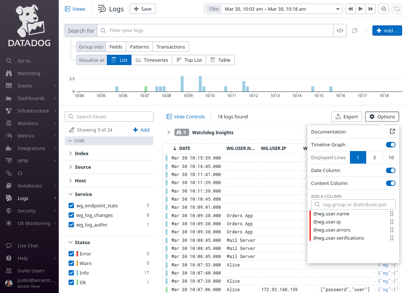Click the rewind time range button
This screenshot has height=293, width=408.
(x=351, y=9)
